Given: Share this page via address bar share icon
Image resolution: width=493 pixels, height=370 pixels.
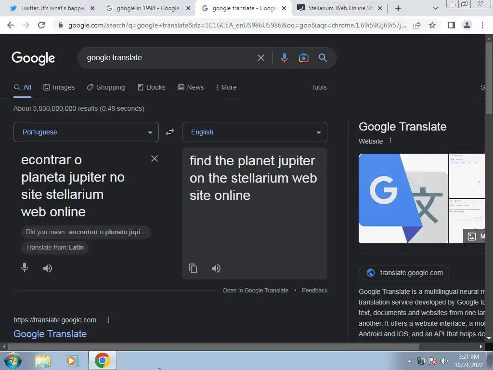Looking at the screenshot, I should [417, 25].
